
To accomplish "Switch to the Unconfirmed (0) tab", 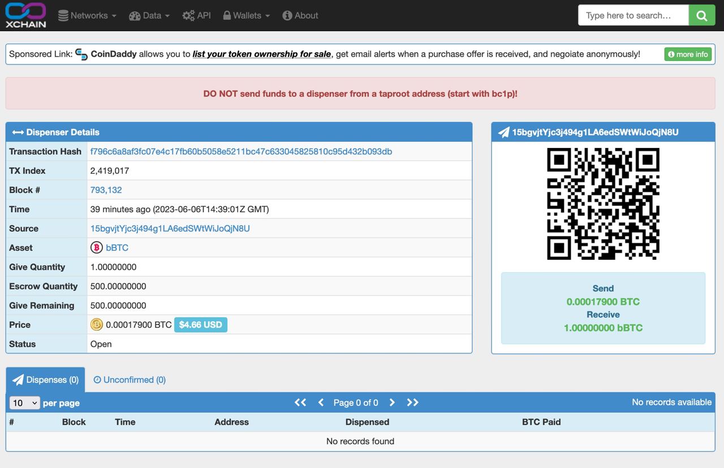I will pyautogui.click(x=130, y=380).
